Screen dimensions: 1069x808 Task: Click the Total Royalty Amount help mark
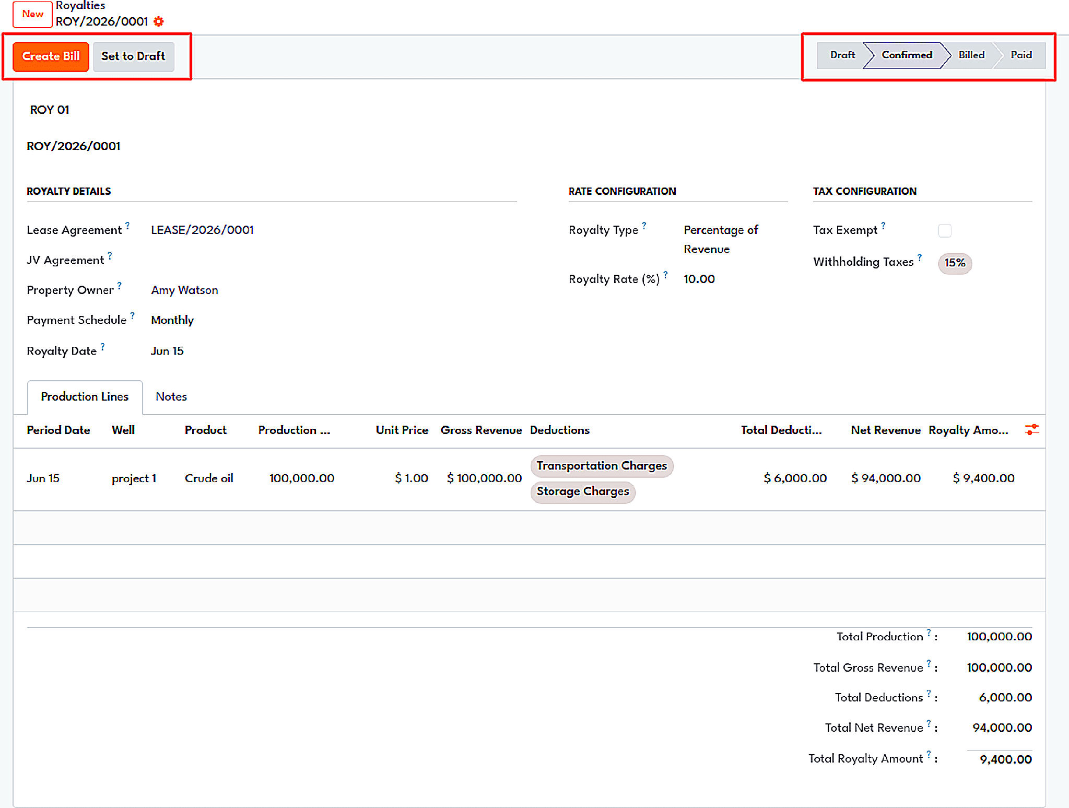pyautogui.click(x=929, y=754)
